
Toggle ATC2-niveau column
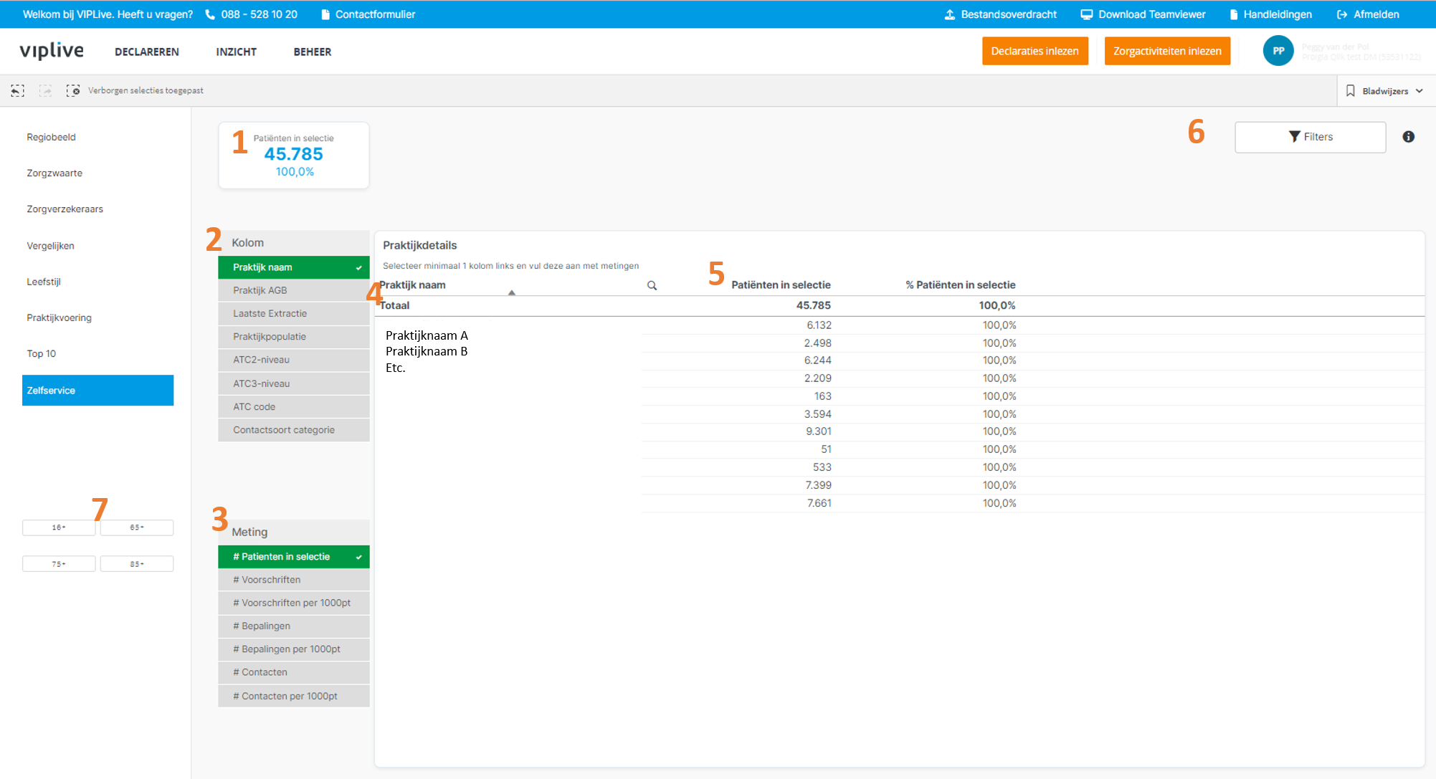pos(294,360)
